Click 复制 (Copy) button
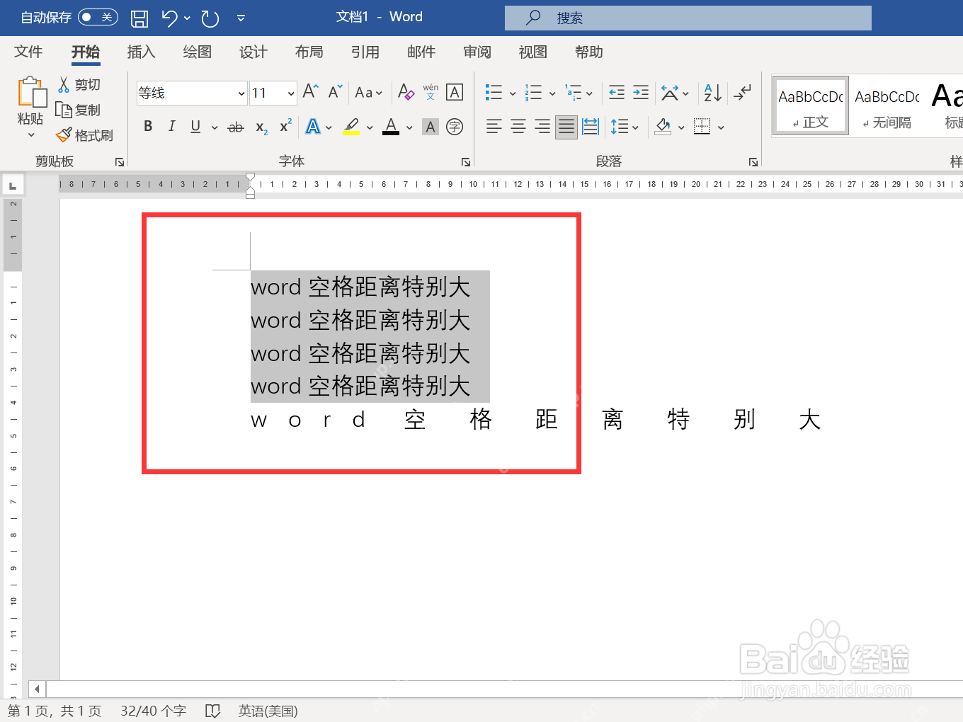This screenshot has width=963, height=722. click(x=79, y=110)
